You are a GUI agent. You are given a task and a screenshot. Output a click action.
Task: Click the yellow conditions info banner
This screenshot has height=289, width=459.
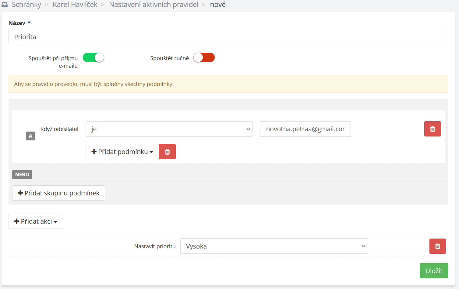click(x=228, y=84)
